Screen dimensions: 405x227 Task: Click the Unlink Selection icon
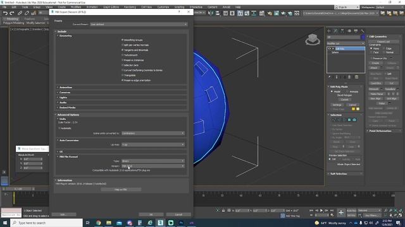tap(27, 13)
